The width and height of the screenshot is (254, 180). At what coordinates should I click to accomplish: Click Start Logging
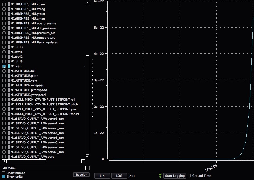pos(175,175)
